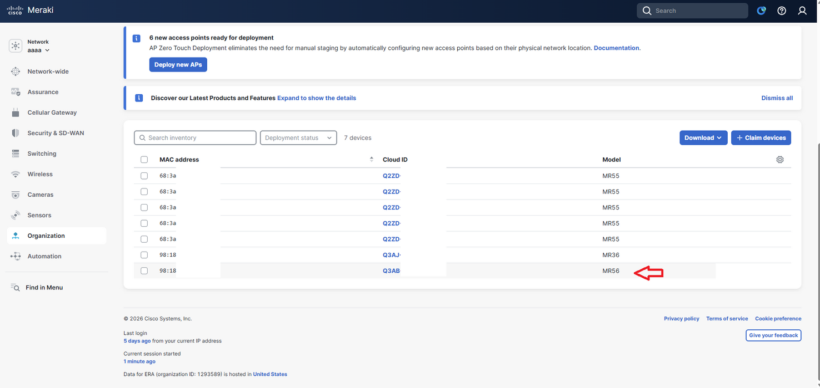
Task: Open United States hosting link
Action: coord(270,374)
